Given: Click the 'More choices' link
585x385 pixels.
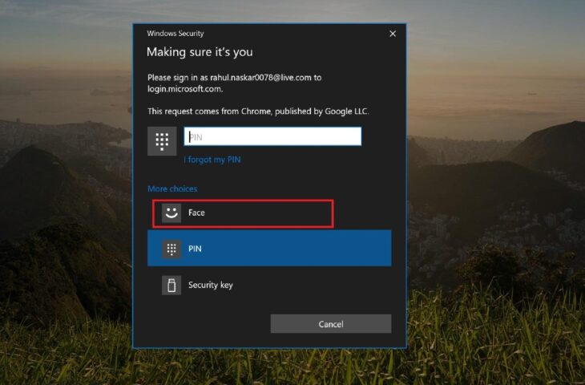Looking at the screenshot, I should tap(172, 189).
